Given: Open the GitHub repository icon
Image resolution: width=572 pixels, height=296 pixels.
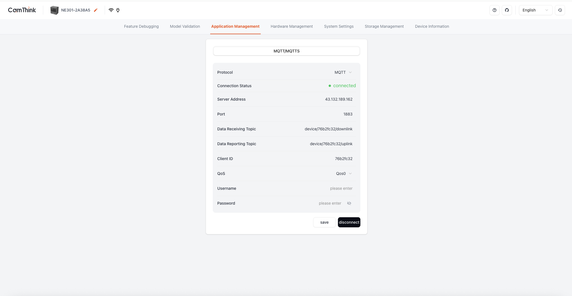Looking at the screenshot, I should pos(507,10).
